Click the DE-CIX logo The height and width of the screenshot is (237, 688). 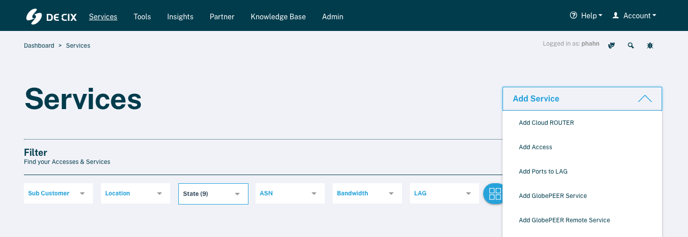51,16
